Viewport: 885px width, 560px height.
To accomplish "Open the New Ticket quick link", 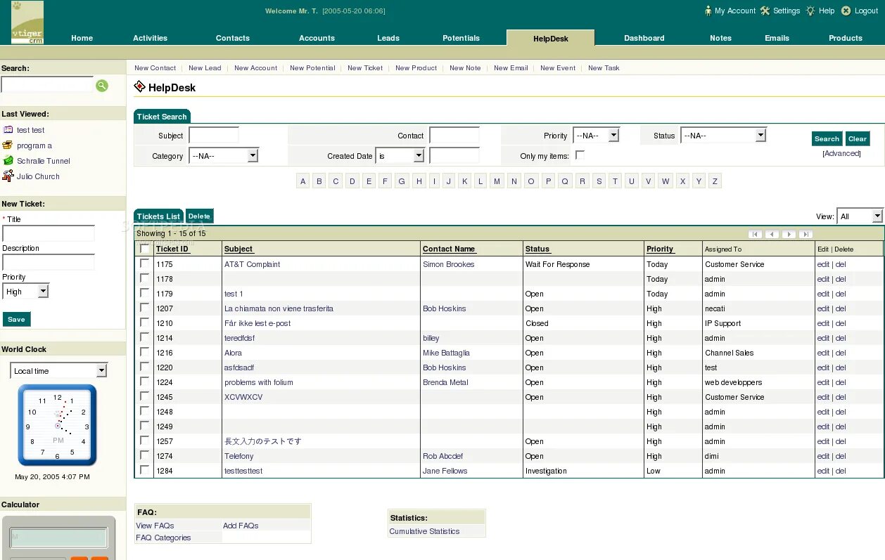I will pyautogui.click(x=365, y=68).
